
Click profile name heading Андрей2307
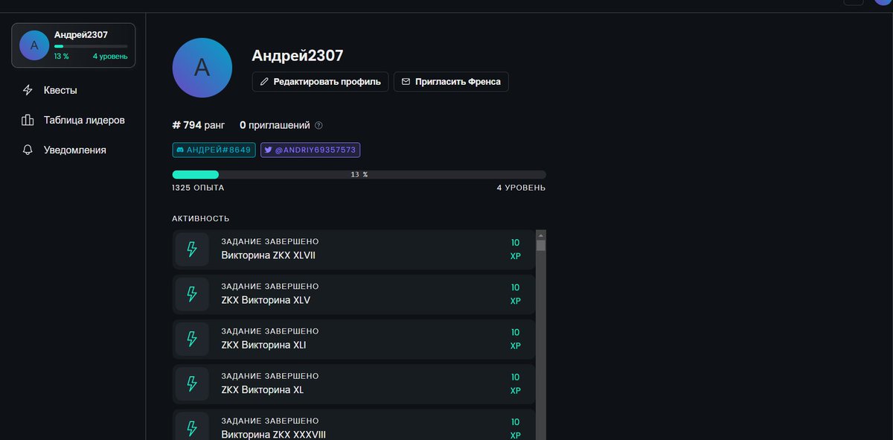298,55
